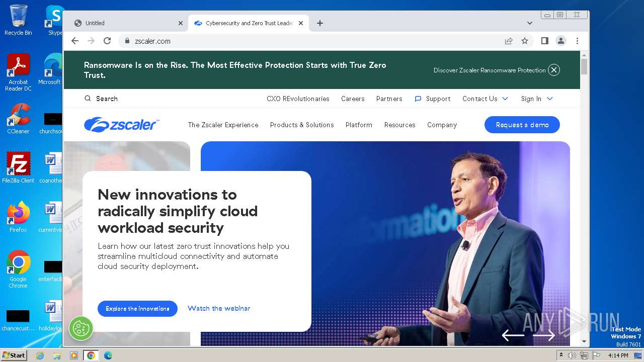Viewport: 644px width, 362px height.
Task: Click the Support link
Action: pyautogui.click(x=438, y=99)
